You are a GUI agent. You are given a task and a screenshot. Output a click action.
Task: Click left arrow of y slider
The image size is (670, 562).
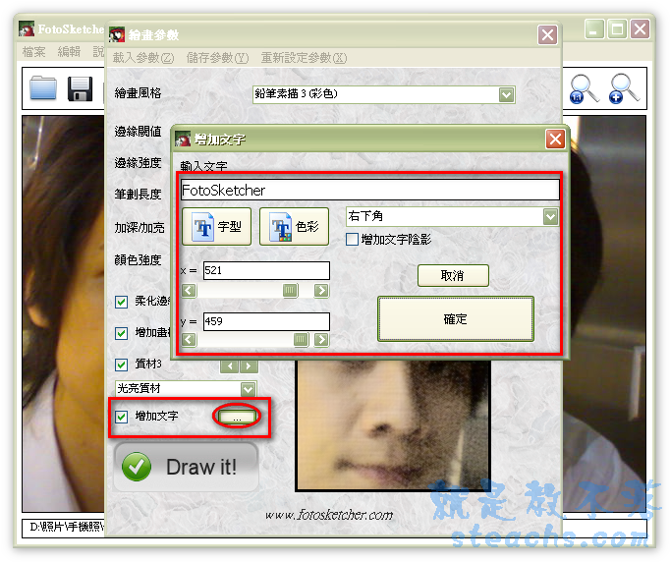(189, 340)
